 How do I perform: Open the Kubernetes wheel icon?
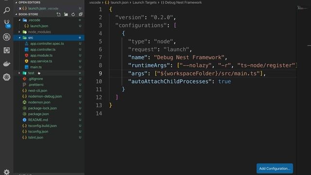6,77
